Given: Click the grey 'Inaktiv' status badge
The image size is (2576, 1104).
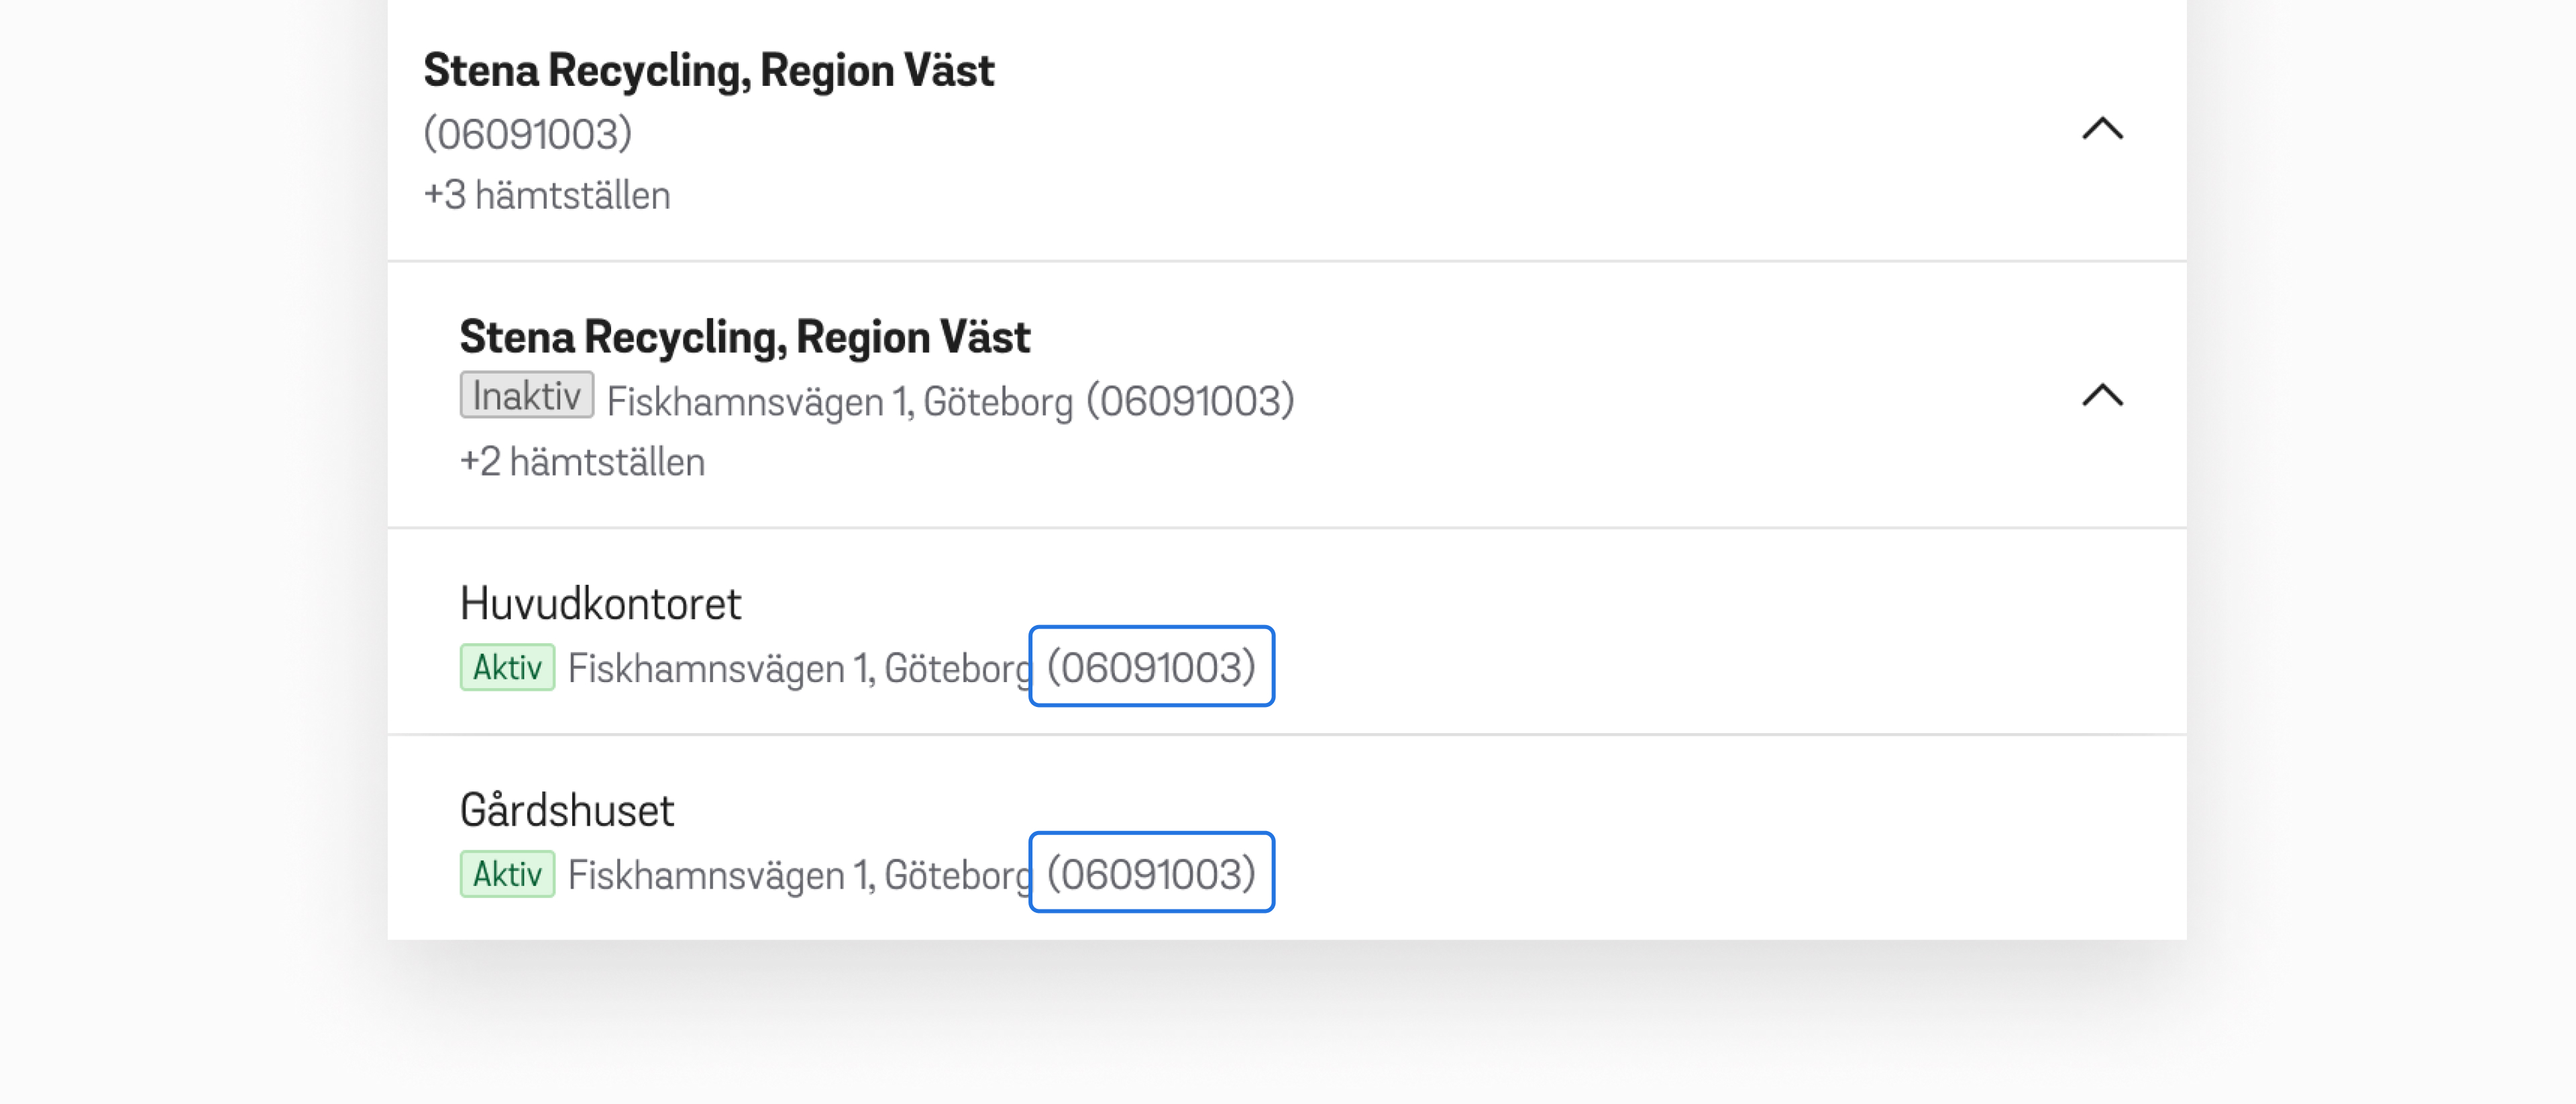Looking at the screenshot, I should pyautogui.click(x=526, y=396).
